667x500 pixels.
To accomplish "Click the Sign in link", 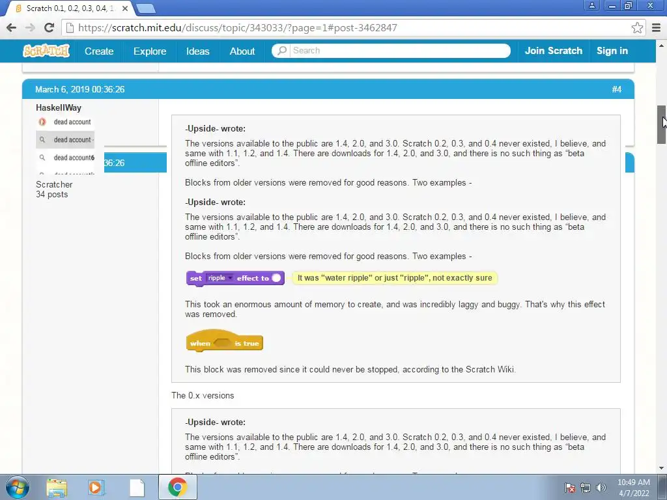I will coord(612,51).
